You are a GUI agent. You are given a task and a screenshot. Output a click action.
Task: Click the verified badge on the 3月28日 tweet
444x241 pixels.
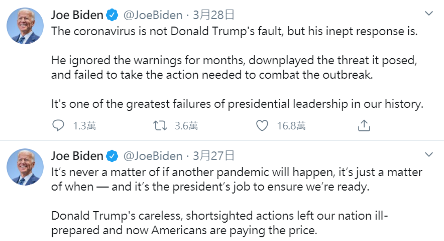(x=112, y=15)
